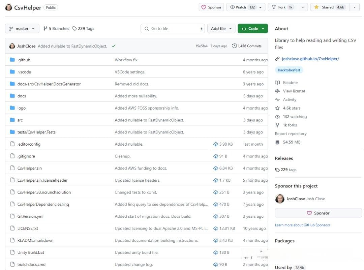Open Learn more about GitHub Sponsors
This screenshot has width=364, height=270.
302,225
